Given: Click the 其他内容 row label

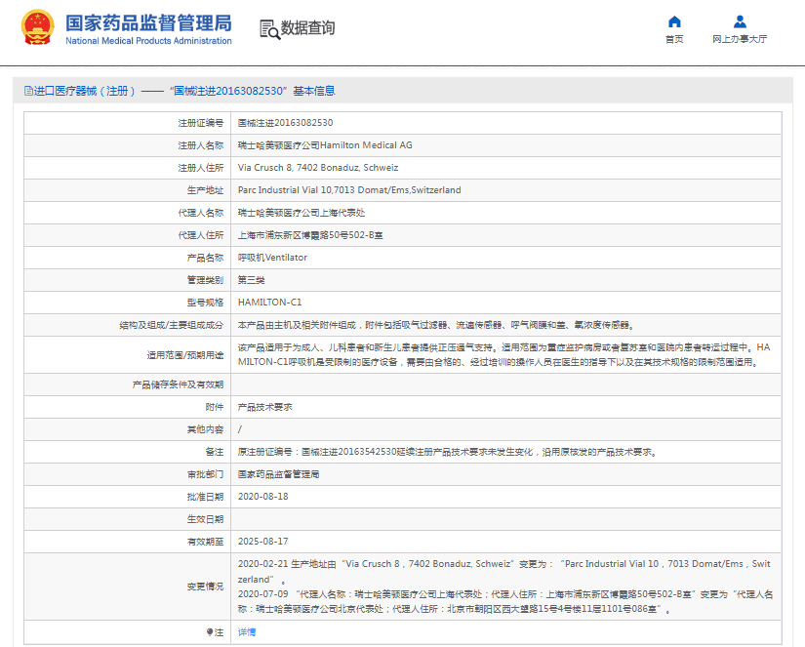Looking at the screenshot, I should [x=205, y=429].
